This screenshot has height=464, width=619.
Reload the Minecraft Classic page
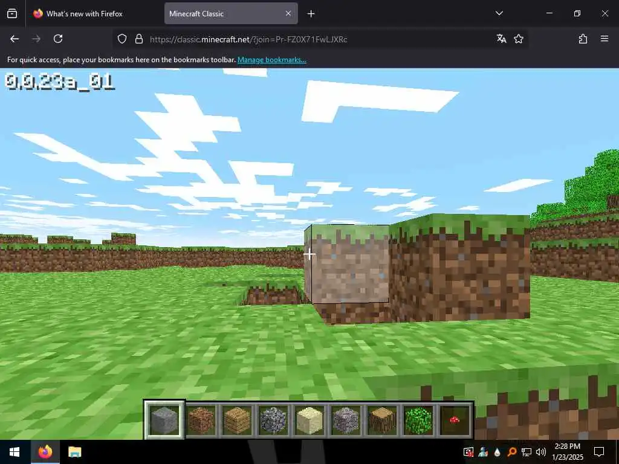(58, 39)
